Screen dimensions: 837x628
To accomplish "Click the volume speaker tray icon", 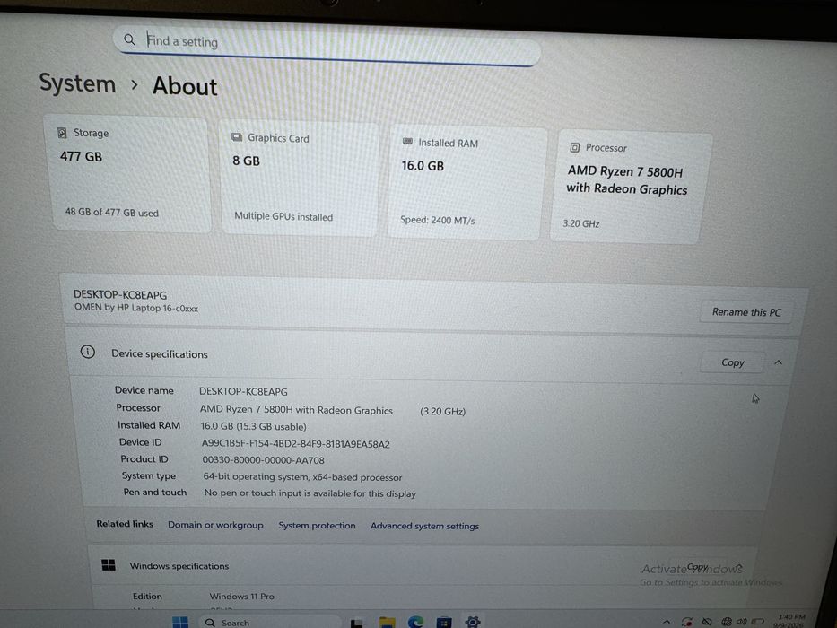I will click(741, 621).
